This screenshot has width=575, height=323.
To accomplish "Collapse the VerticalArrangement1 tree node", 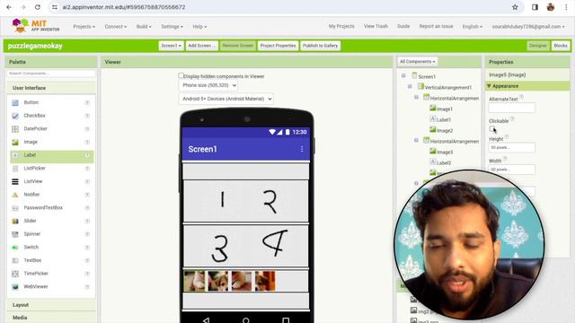I will point(410,87).
